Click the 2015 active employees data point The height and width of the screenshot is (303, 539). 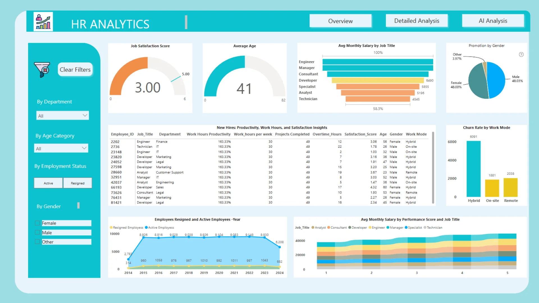[x=143, y=238]
